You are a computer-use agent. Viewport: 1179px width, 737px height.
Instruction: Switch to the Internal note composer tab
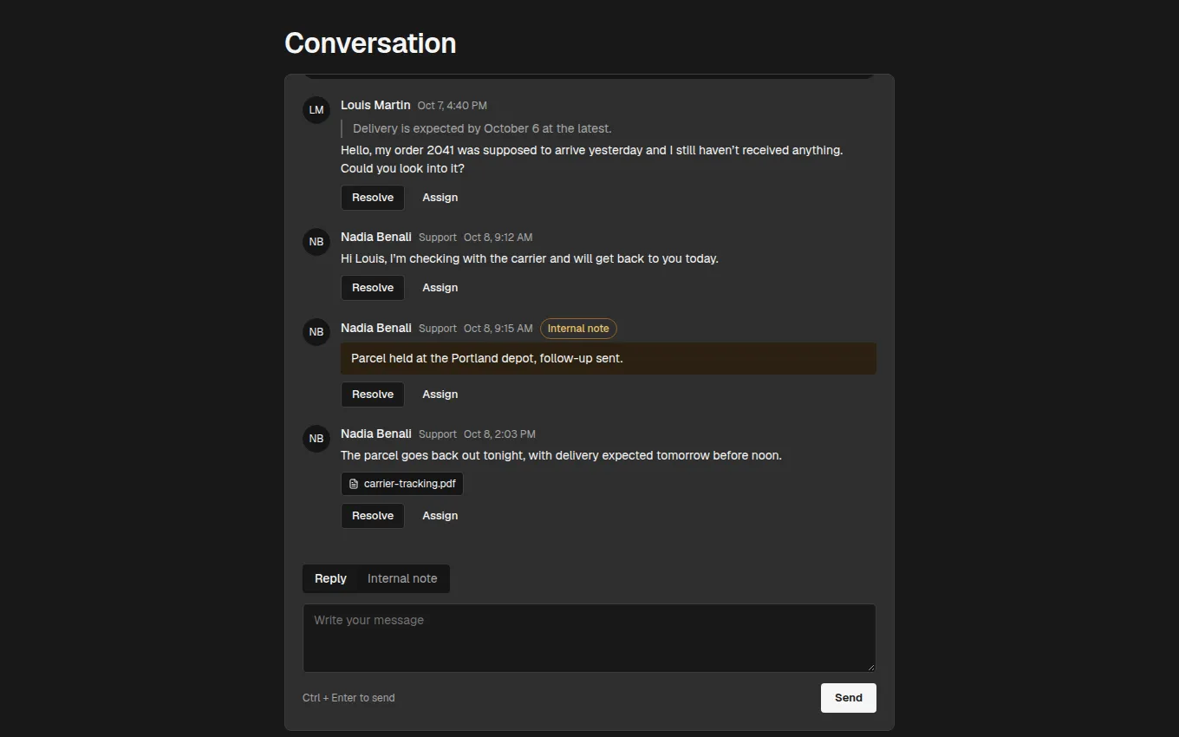pos(402,579)
